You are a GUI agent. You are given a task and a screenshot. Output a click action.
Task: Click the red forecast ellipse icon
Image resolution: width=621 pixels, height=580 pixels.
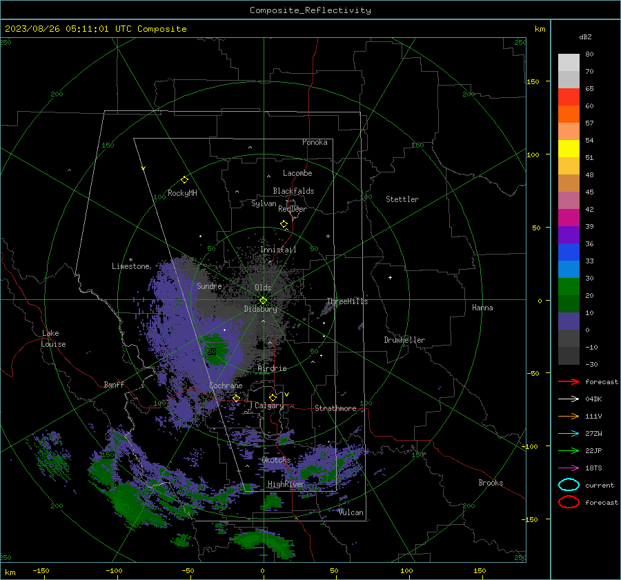click(x=569, y=502)
